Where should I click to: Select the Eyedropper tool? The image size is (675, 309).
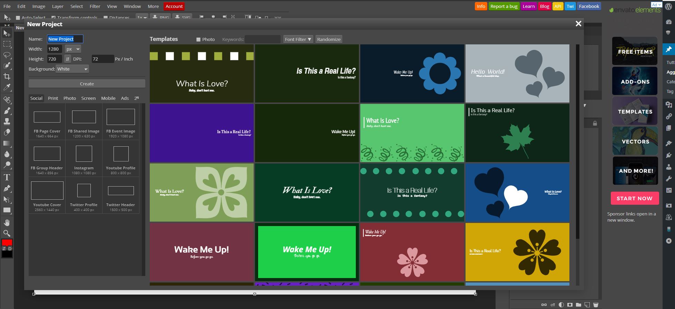(7, 87)
